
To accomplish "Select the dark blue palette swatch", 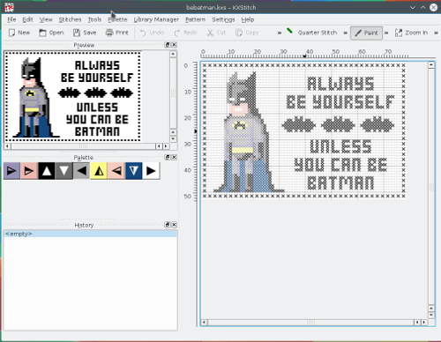I will (134, 171).
